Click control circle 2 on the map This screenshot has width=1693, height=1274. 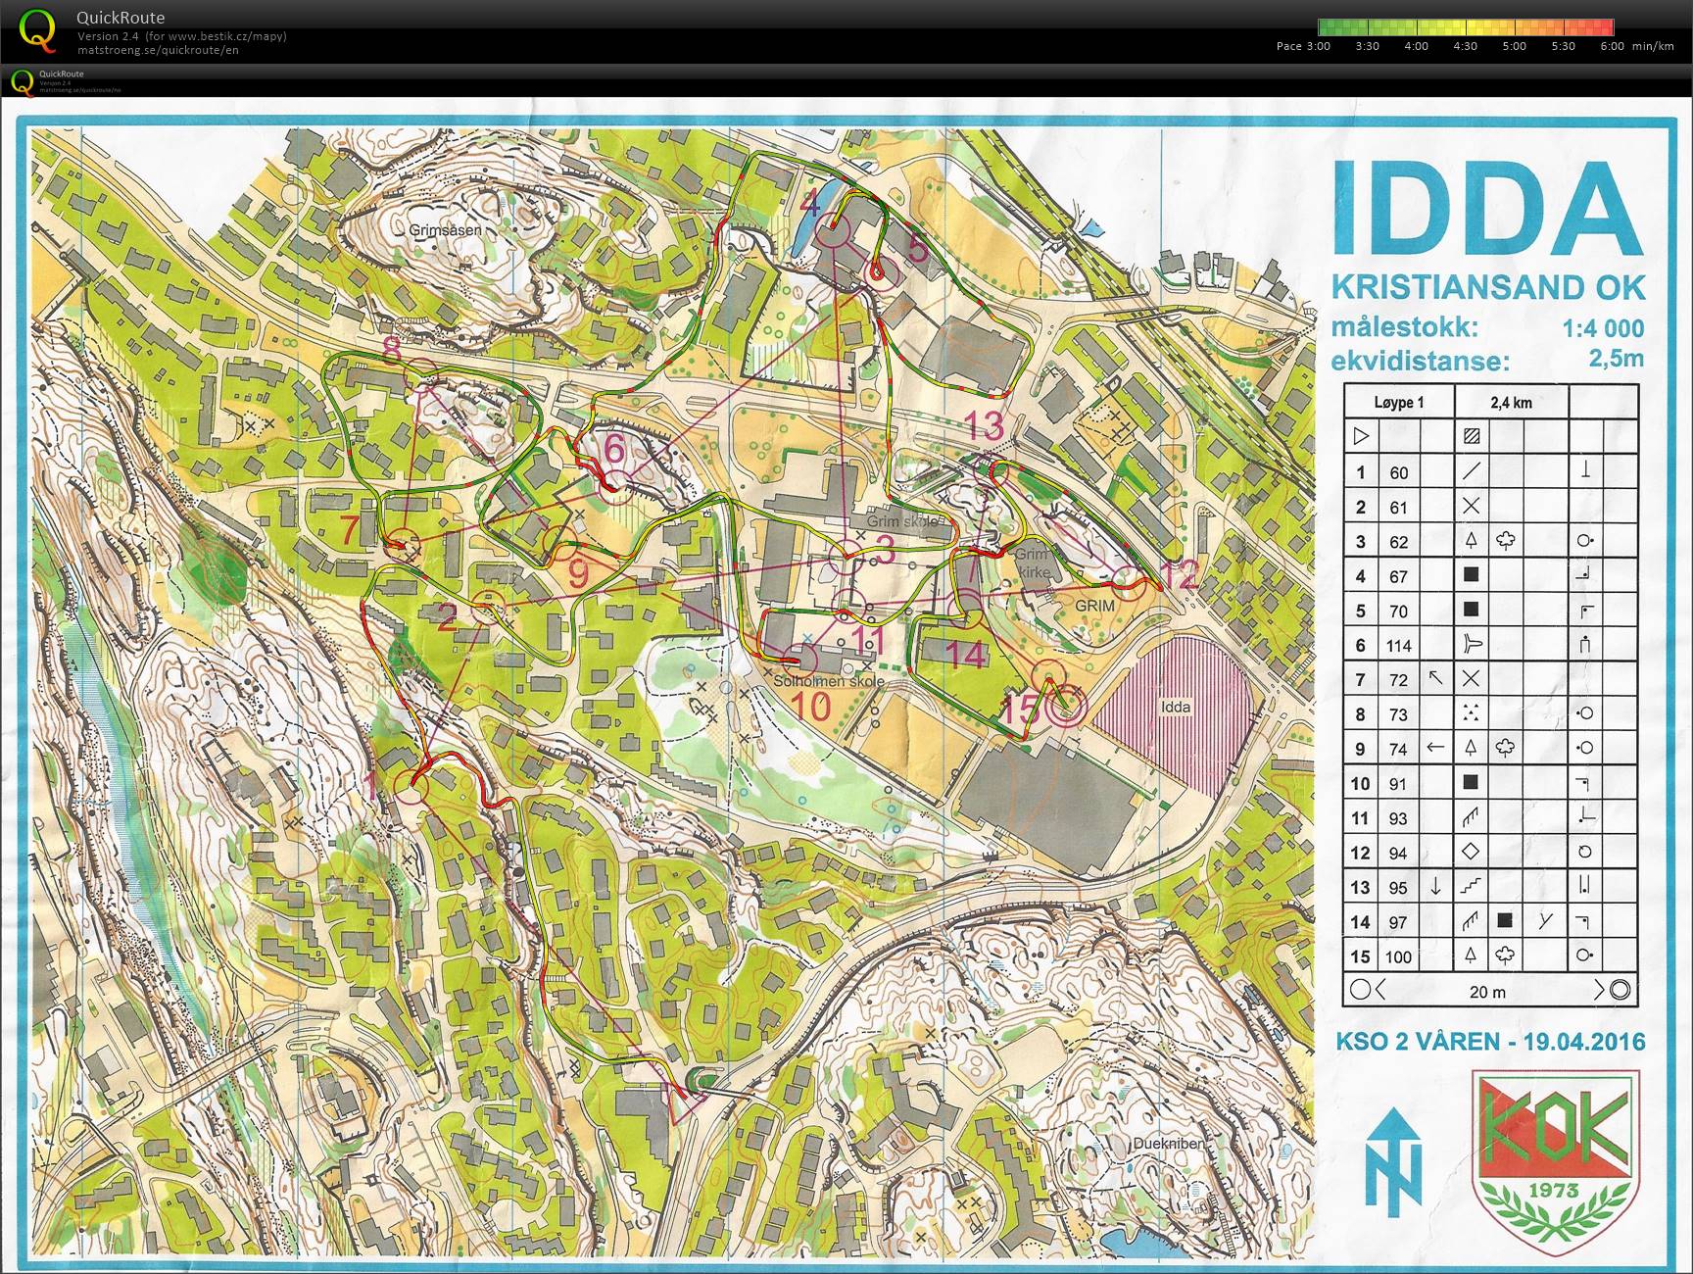pos(487,608)
